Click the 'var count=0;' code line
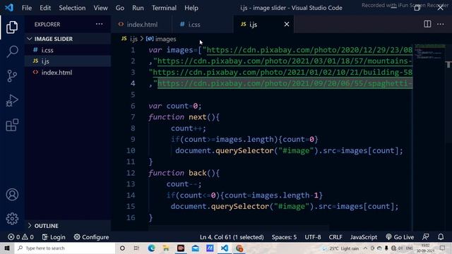The width and height of the screenshot is (452, 254). [x=175, y=106]
